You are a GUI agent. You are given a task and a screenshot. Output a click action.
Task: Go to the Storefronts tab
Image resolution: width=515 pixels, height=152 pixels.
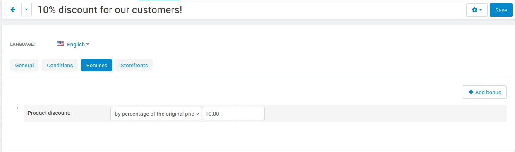[134, 65]
